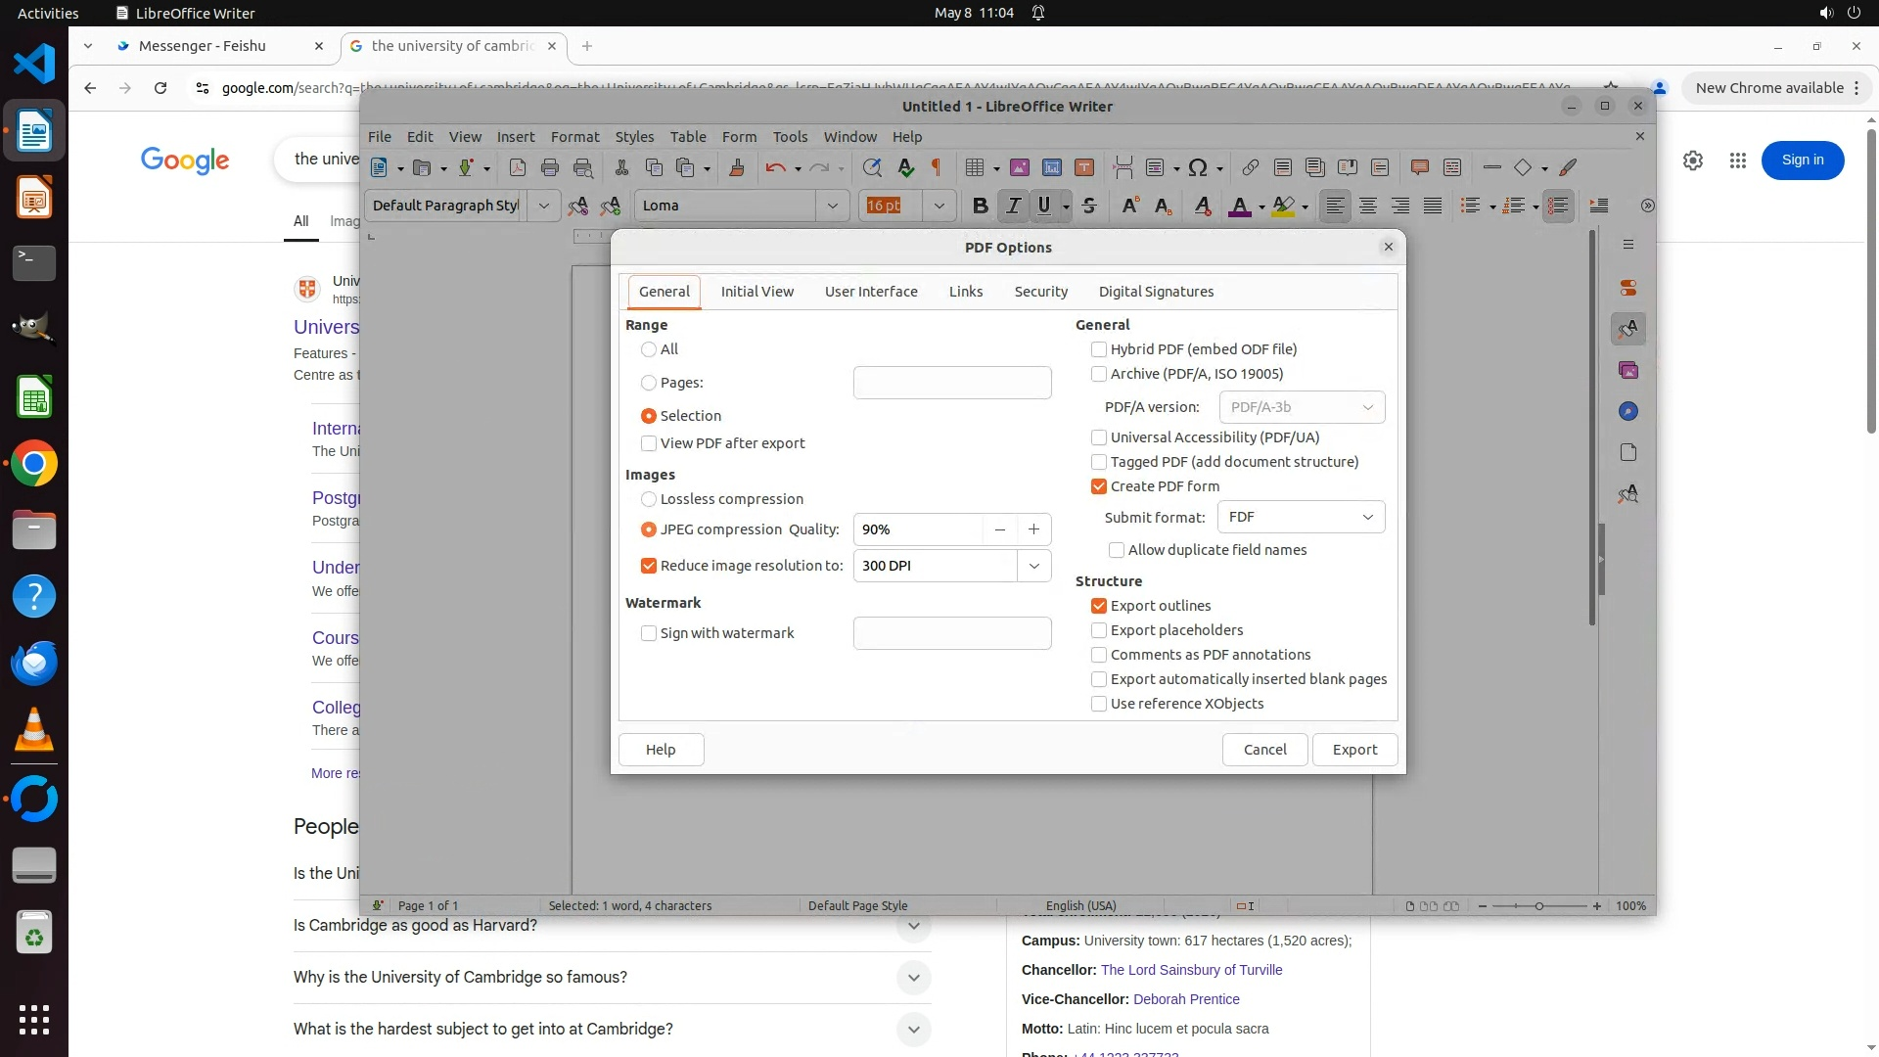
Task: Click the zoom slider in status bar
Action: [x=1538, y=906]
